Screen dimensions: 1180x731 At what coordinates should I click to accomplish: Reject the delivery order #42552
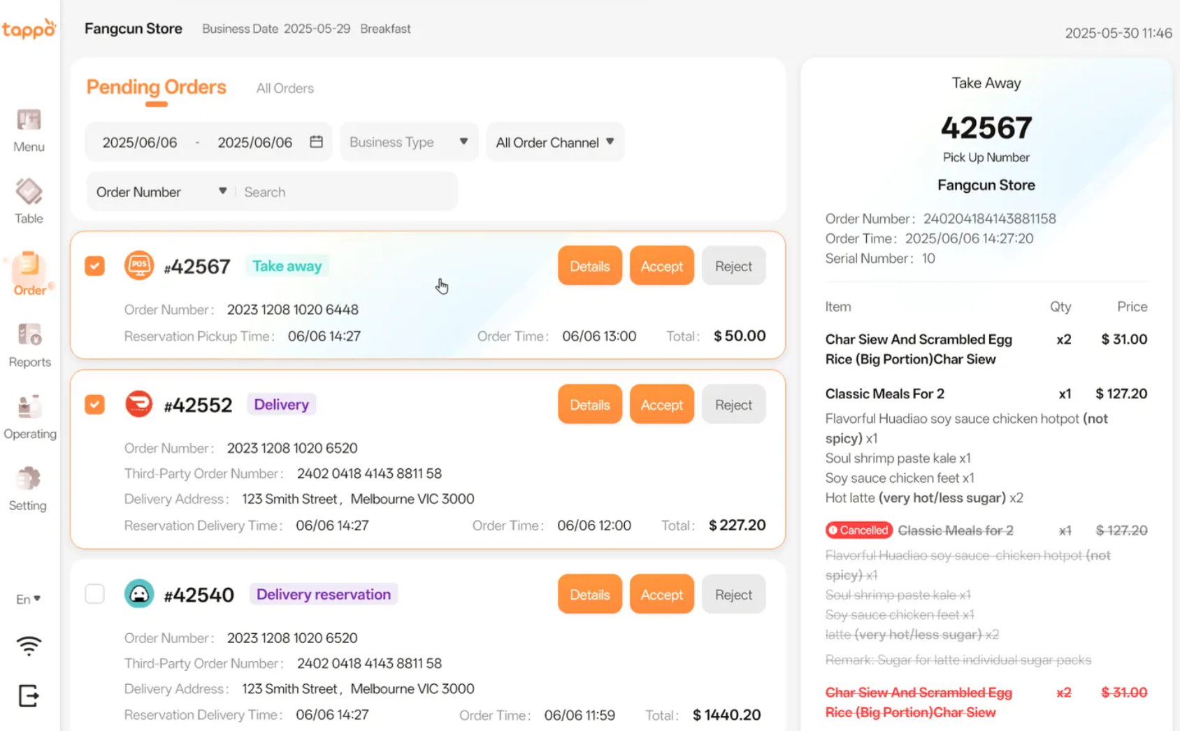coord(733,405)
